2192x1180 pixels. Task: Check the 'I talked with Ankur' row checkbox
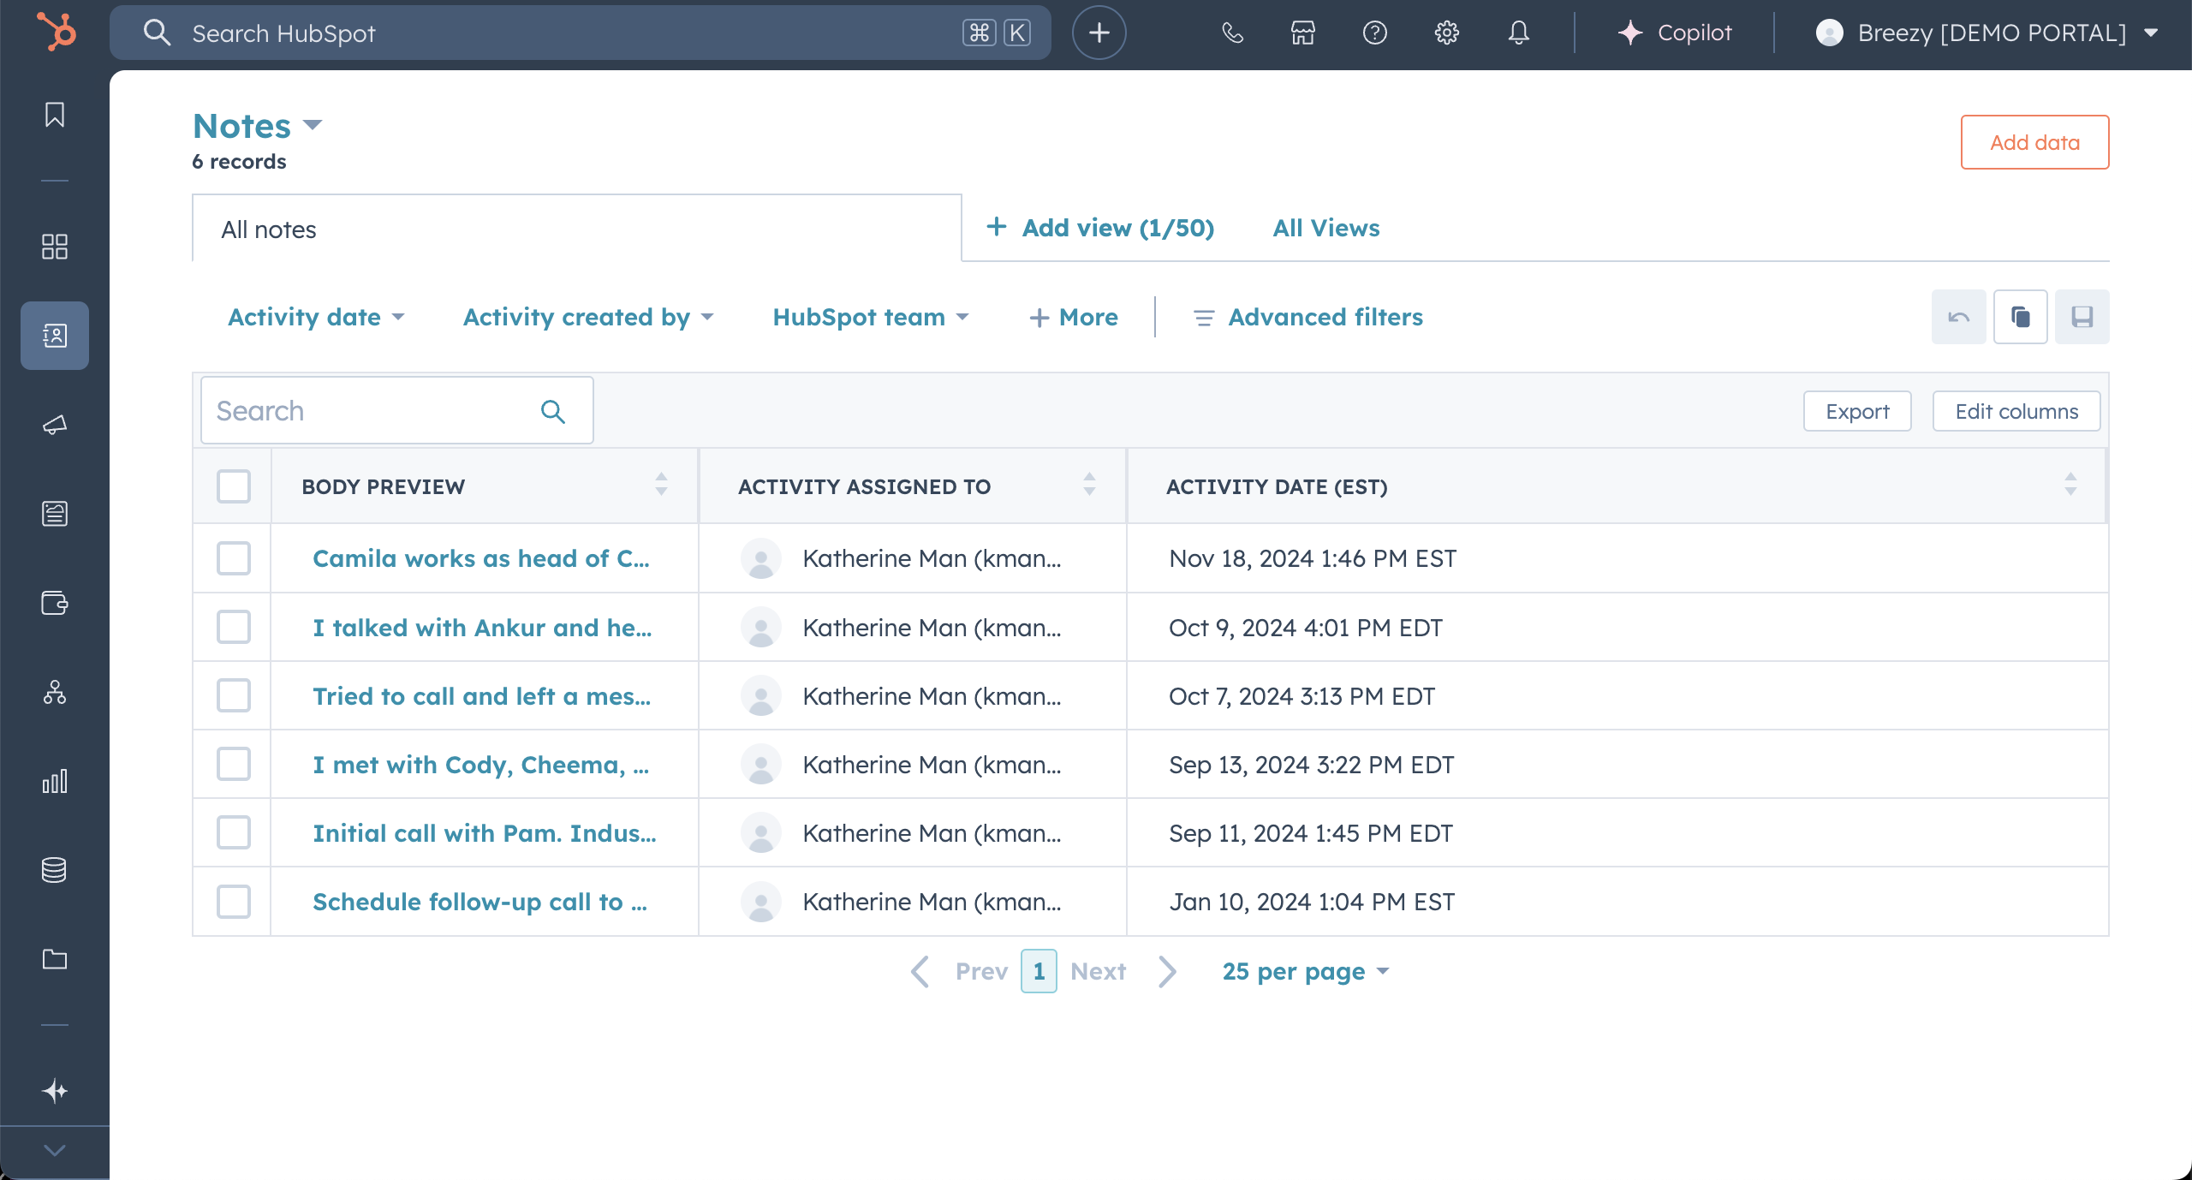tap(233, 626)
